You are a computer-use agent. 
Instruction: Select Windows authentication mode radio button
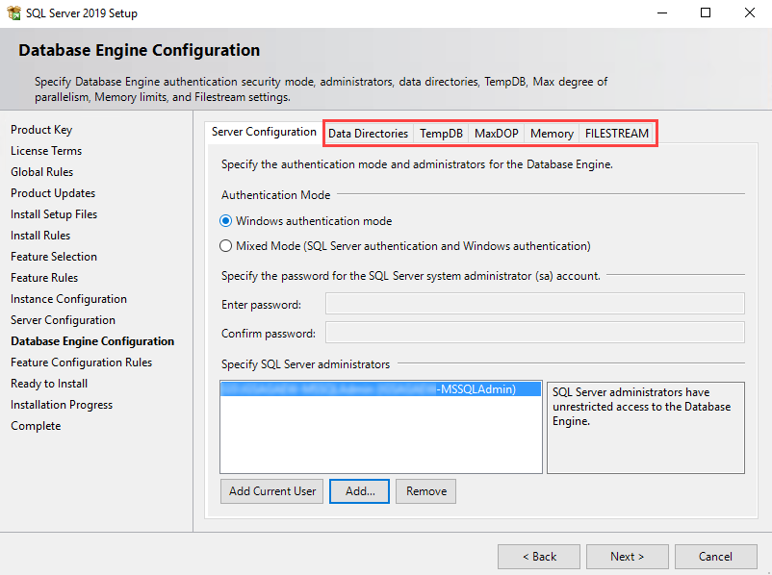tap(225, 221)
